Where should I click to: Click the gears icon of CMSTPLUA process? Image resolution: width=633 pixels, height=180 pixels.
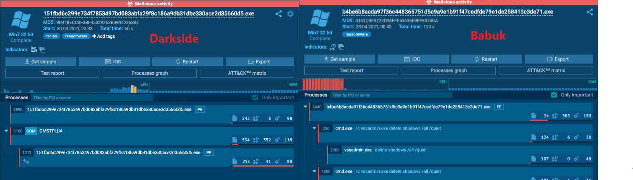click(277, 140)
